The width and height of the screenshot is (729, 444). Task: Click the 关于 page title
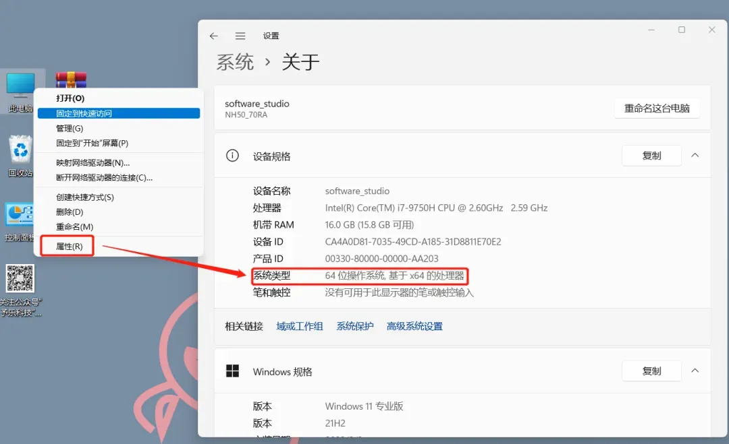(x=300, y=62)
